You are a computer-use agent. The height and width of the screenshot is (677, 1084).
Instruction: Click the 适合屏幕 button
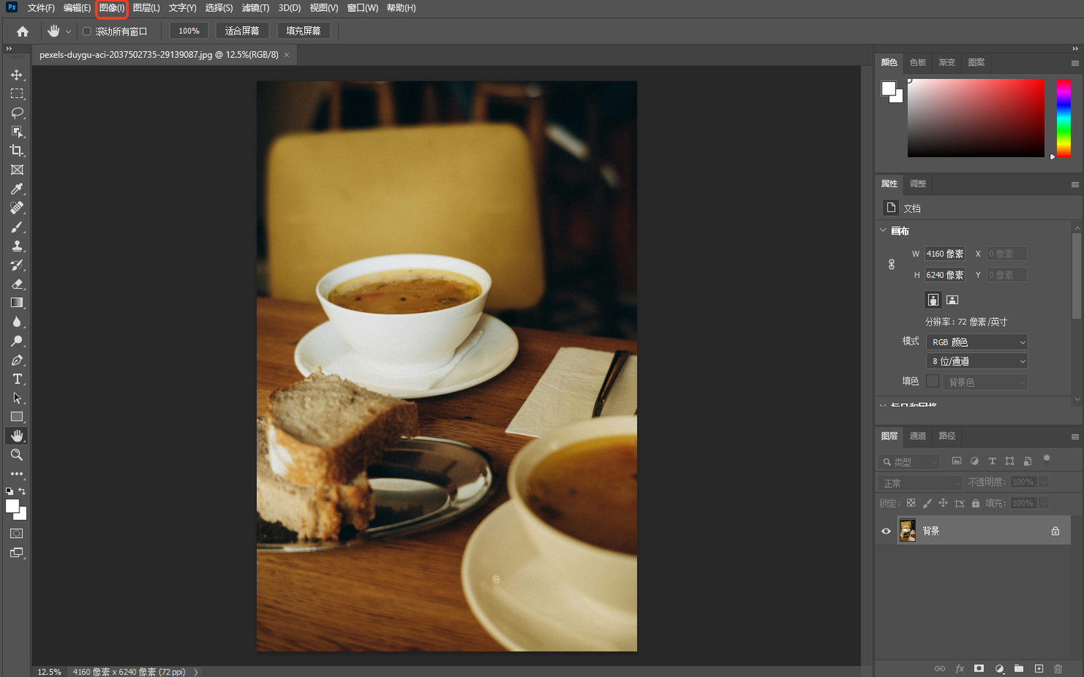[242, 31]
